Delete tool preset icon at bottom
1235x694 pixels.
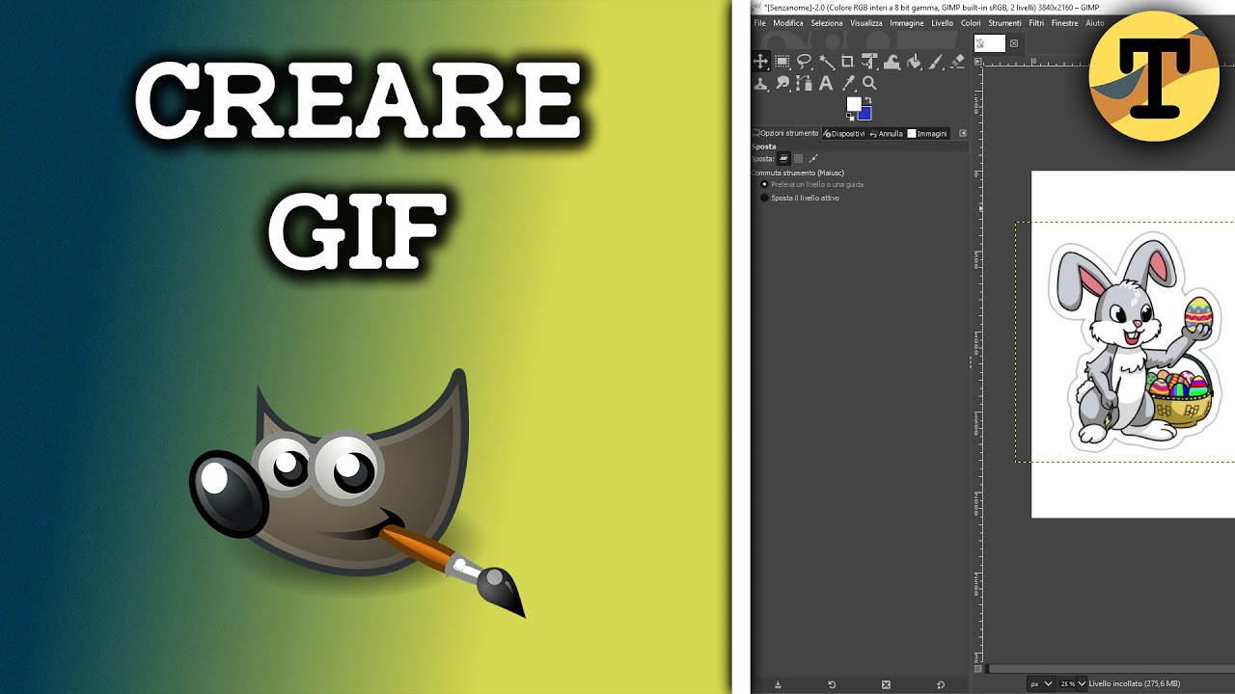[886, 684]
